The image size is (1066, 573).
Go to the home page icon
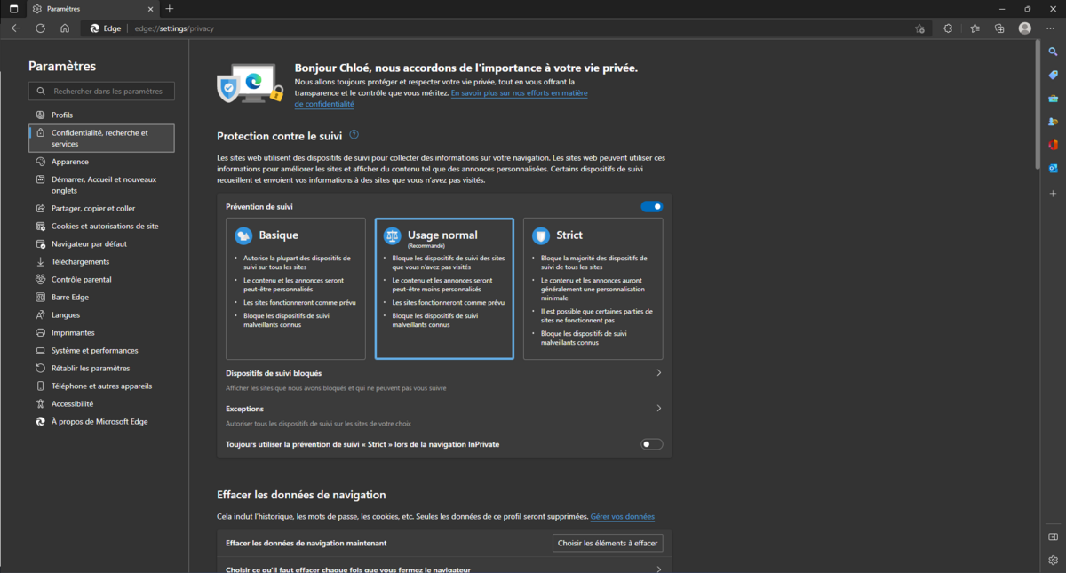(65, 28)
